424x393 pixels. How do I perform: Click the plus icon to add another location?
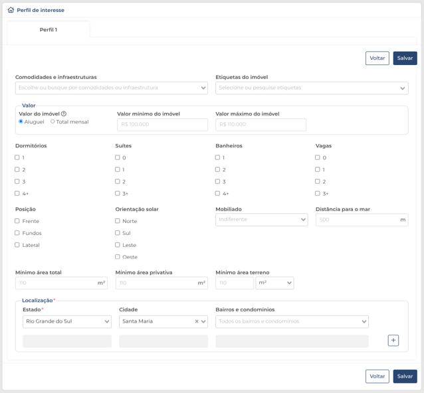(393, 341)
